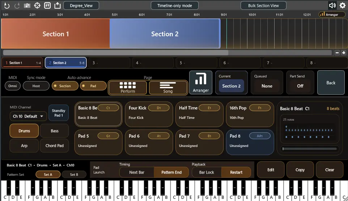Open the music staff notation icon

(27, 5)
